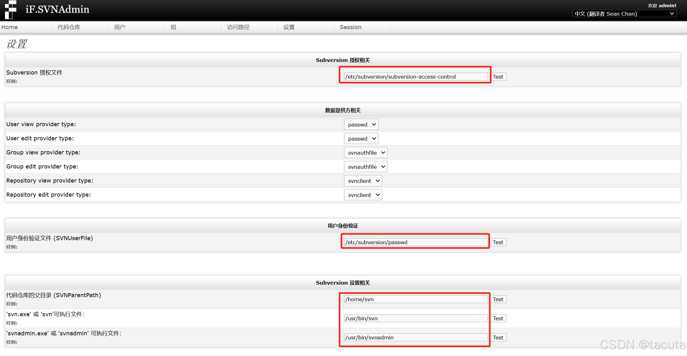The height and width of the screenshot is (356, 687).
Task: Expand User edit provider type dropdown
Action: (x=361, y=139)
